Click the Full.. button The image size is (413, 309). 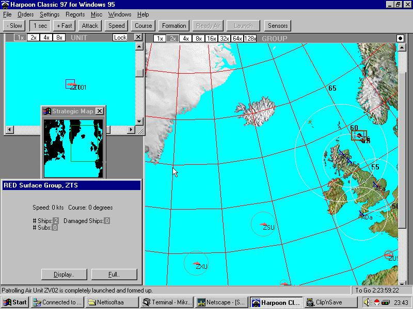click(114, 274)
